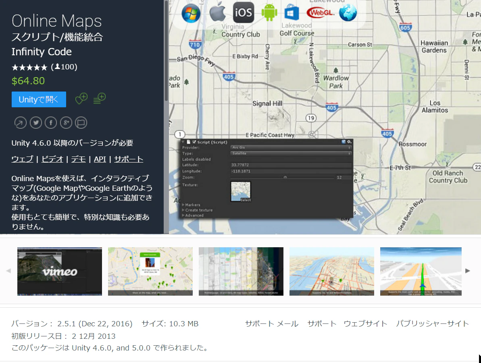Open the ビデオ link
Screen dimensions: 481x363
(x=52, y=159)
